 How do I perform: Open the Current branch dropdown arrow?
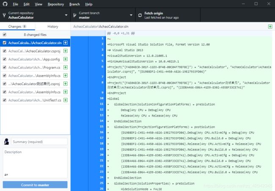click(x=131, y=15)
